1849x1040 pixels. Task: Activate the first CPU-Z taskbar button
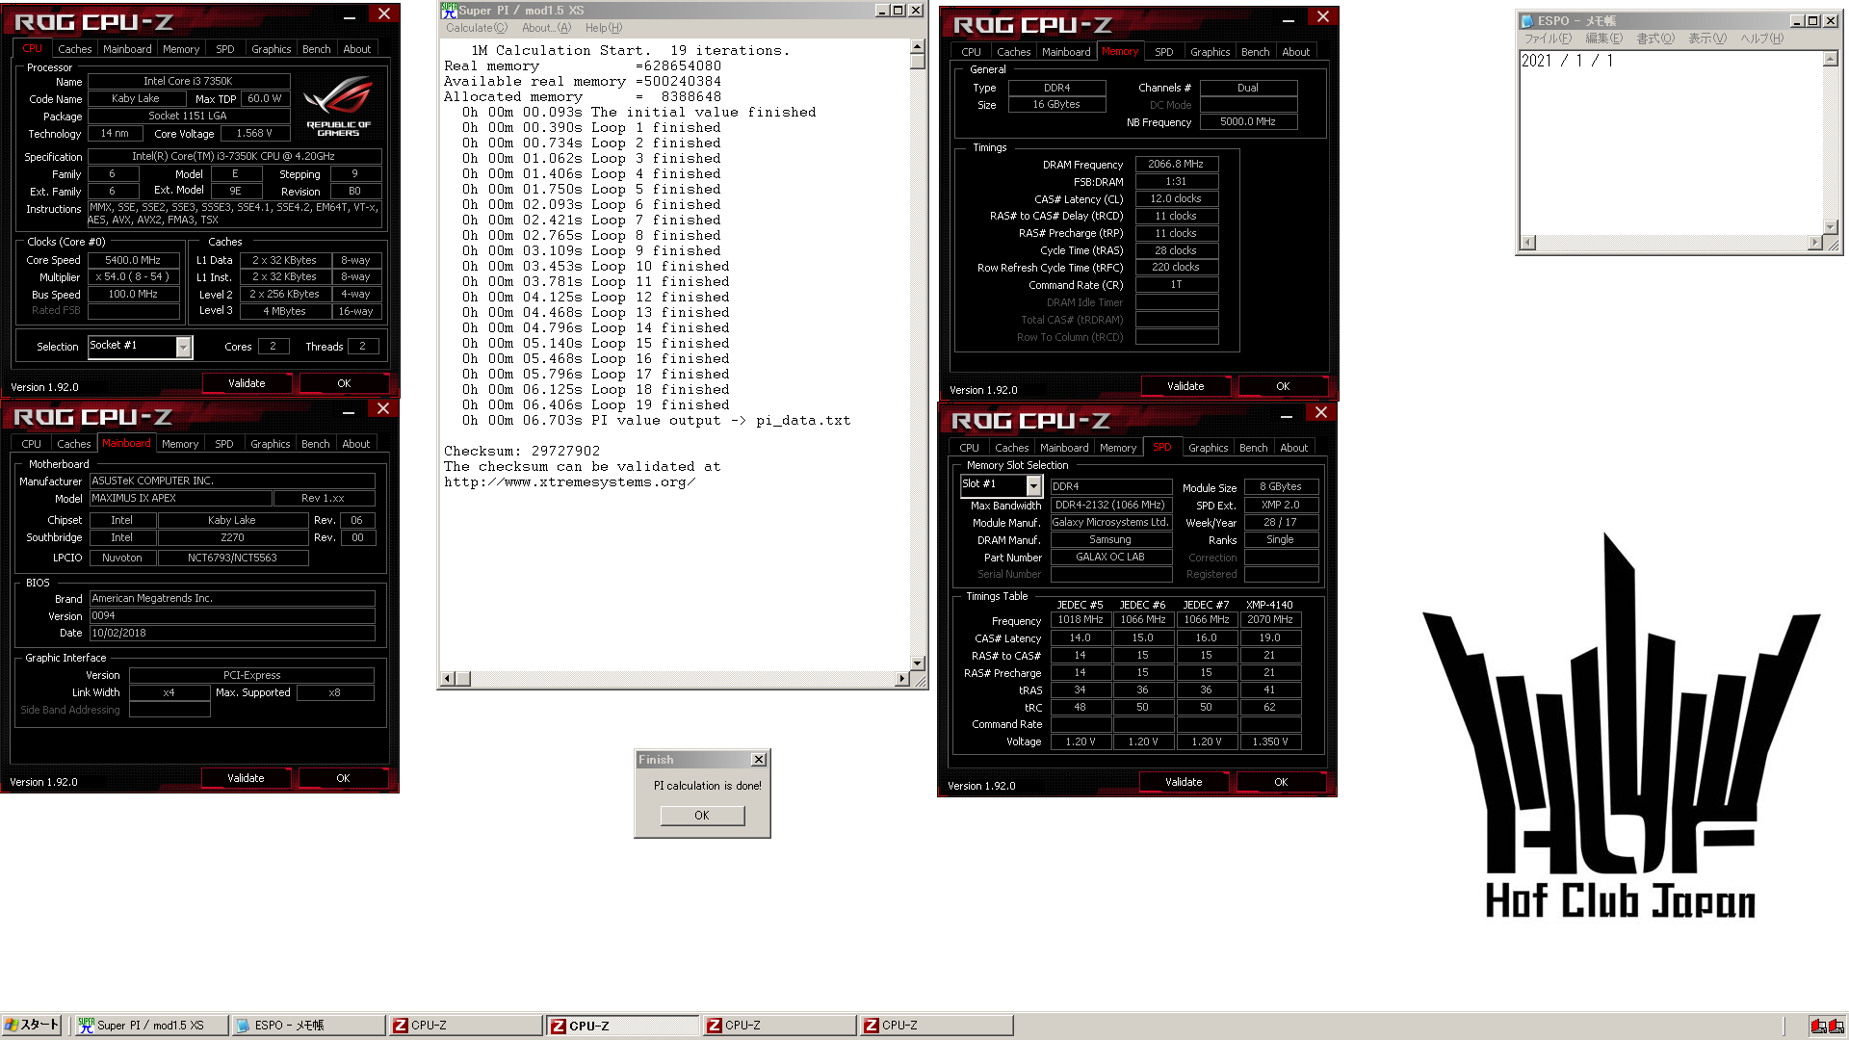pos(465,1026)
